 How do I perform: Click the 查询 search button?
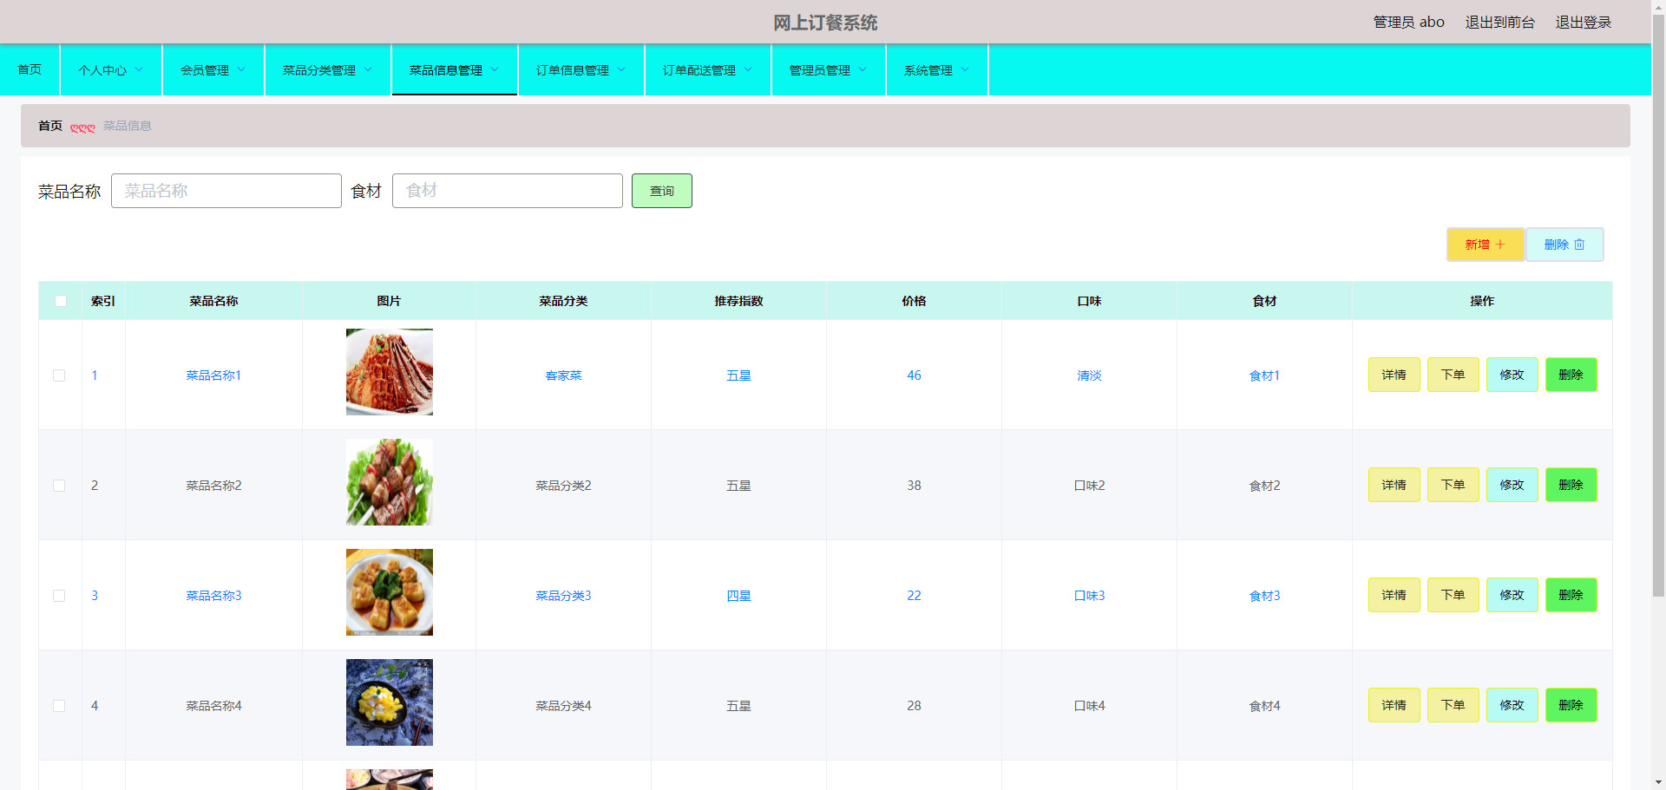click(662, 191)
